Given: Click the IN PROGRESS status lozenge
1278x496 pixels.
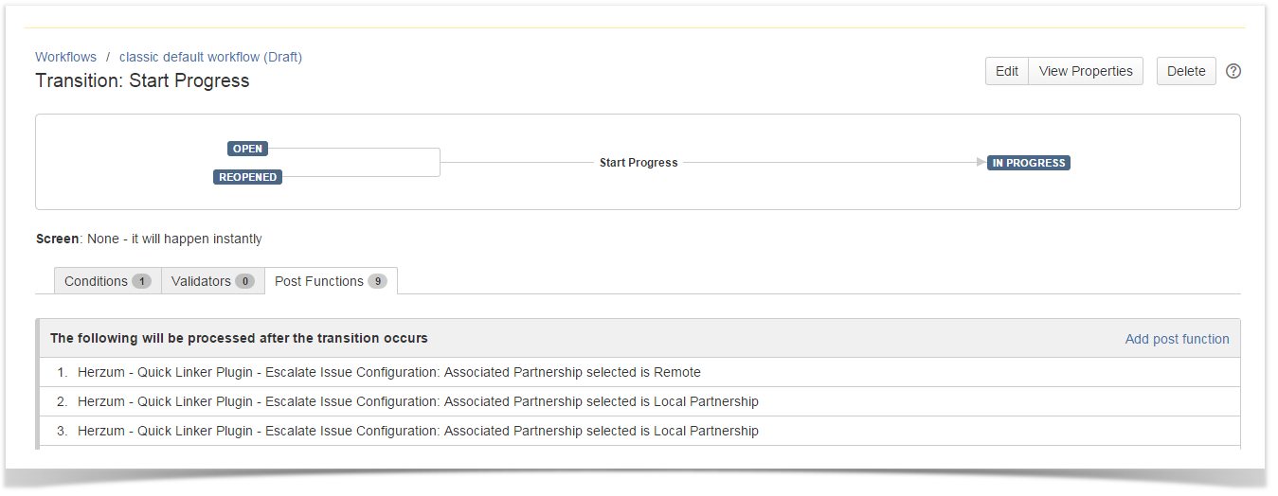Looking at the screenshot, I should click(x=1028, y=163).
